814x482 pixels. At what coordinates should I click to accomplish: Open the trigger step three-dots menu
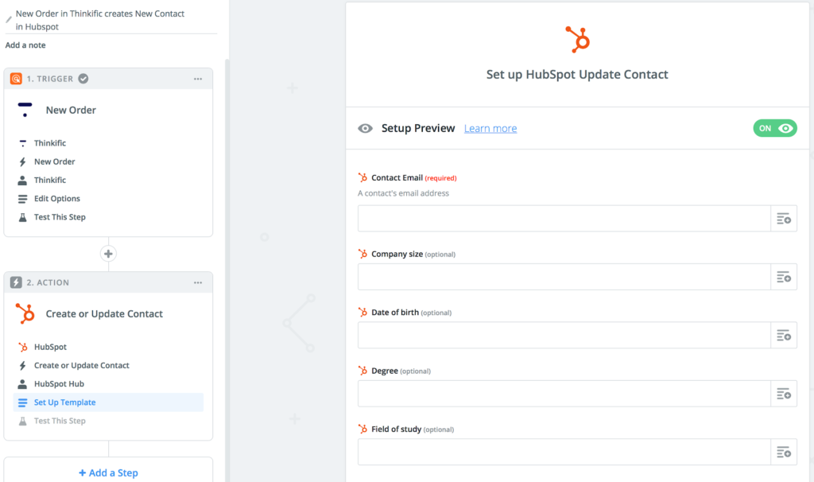click(198, 79)
